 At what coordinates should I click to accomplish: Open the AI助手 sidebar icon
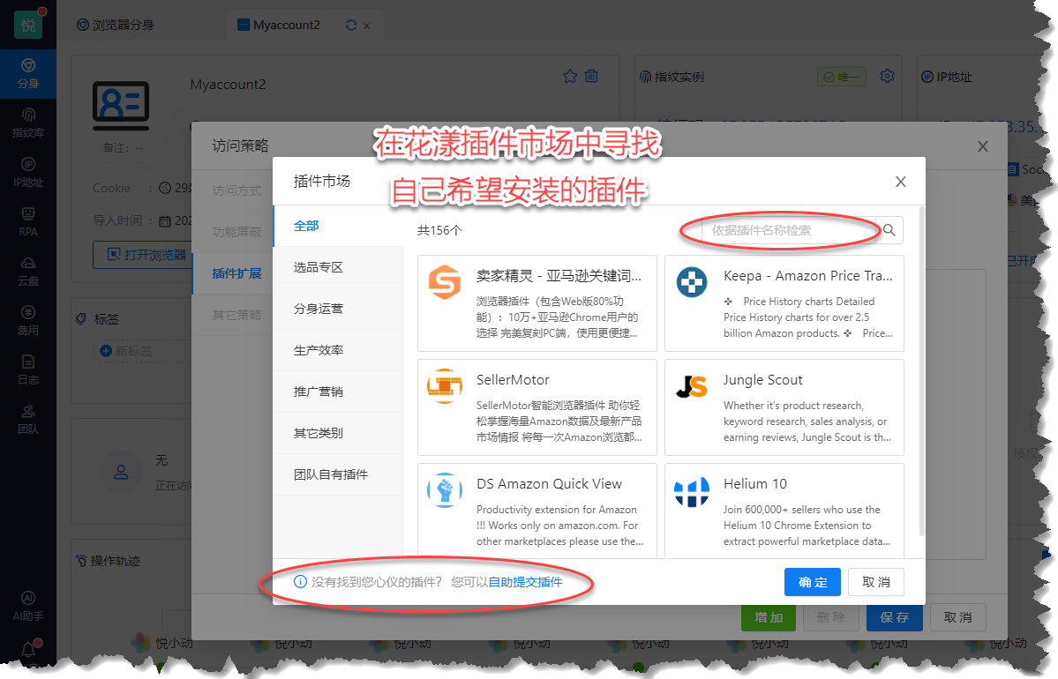click(27, 606)
